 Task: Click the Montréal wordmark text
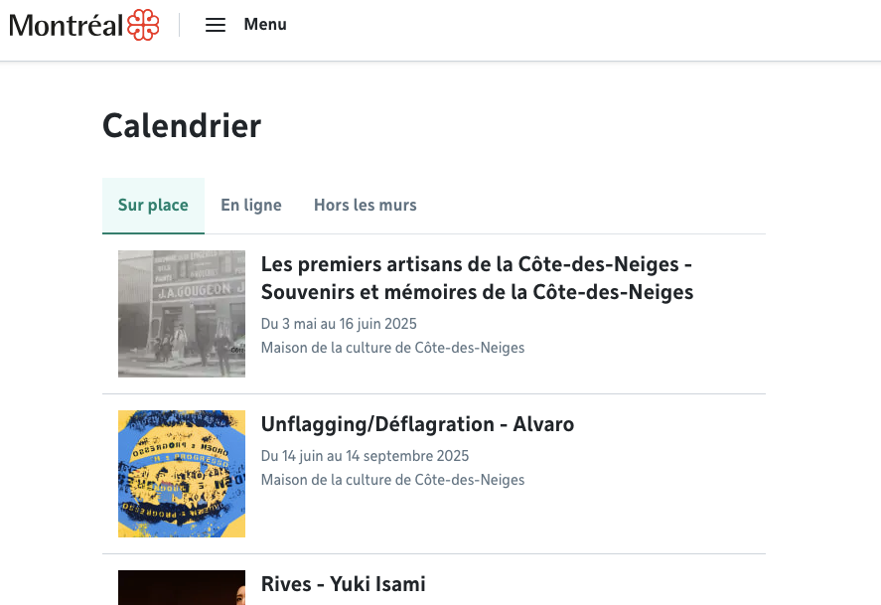(x=66, y=26)
